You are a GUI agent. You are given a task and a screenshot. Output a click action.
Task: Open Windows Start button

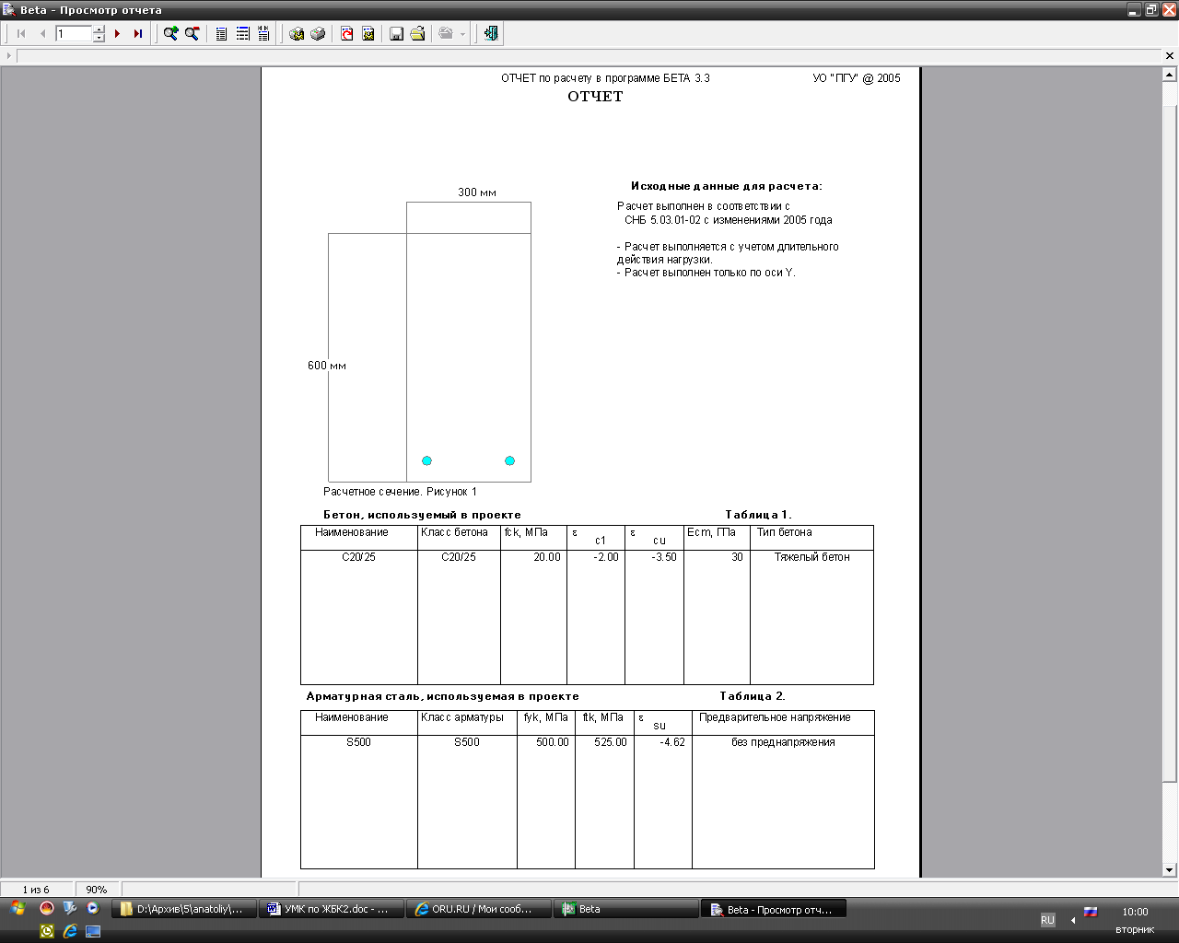18,909
